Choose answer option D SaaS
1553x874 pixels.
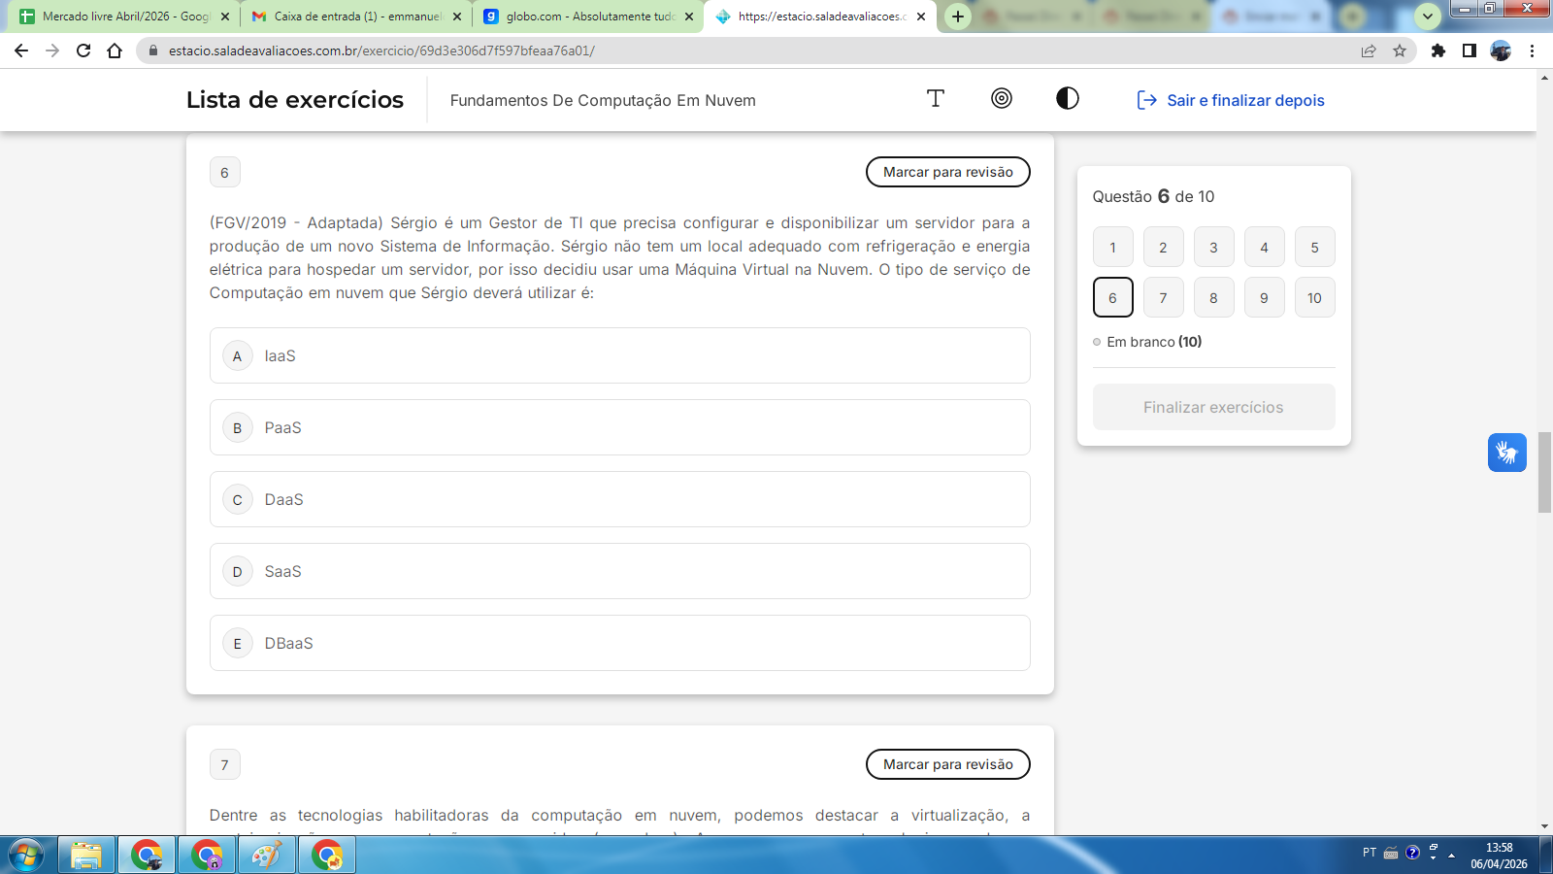click(x=619, y=571)
